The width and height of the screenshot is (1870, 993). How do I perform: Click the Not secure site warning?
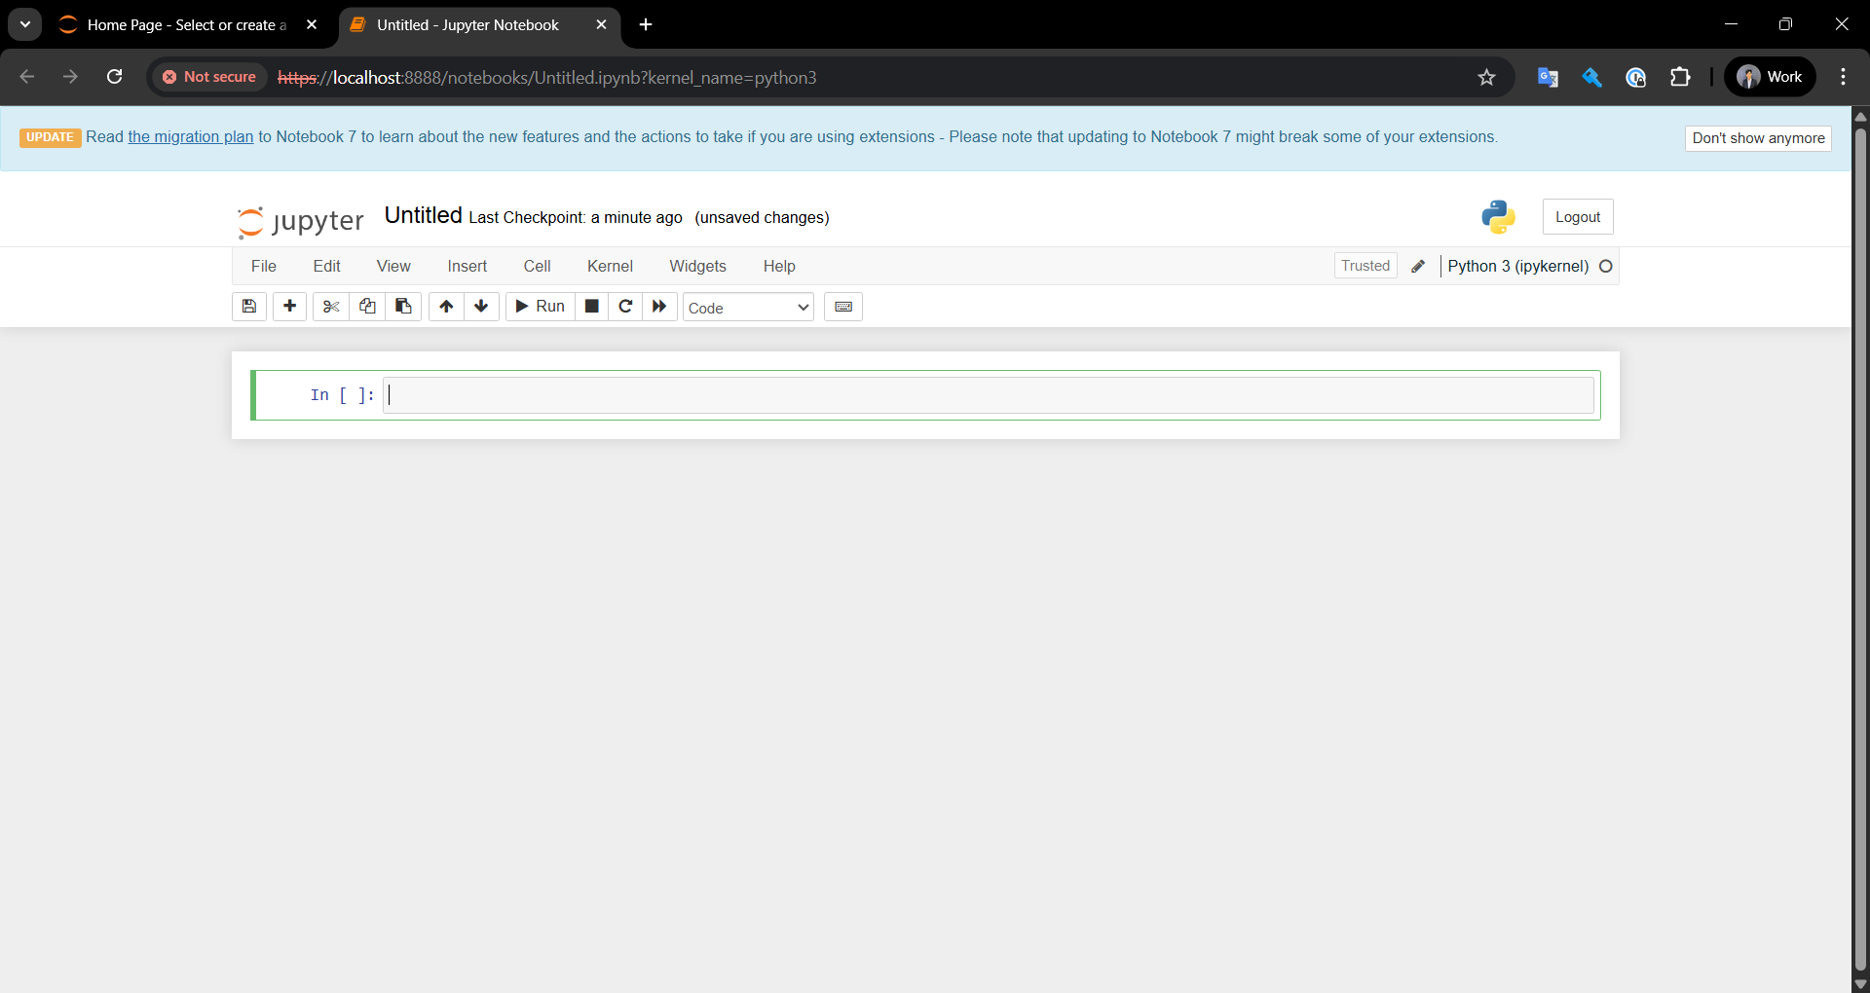click(x=209, y=77)
